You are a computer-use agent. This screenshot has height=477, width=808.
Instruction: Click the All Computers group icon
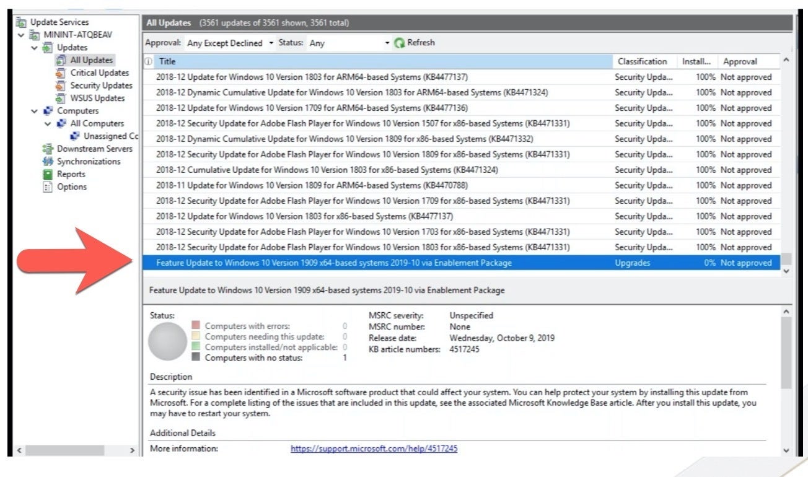pyautogui.click(x=61, y=124)
